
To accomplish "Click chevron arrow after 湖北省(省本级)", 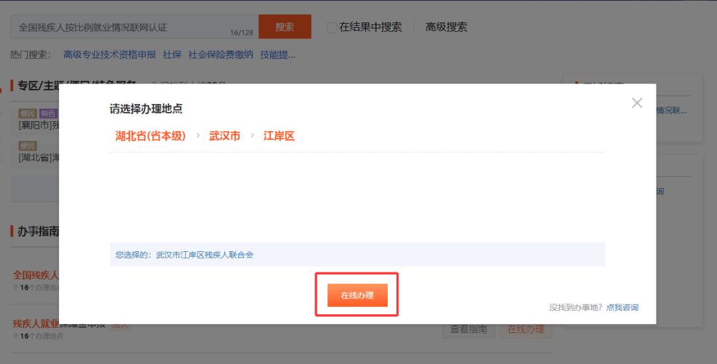I will click(x=198, y=136).
